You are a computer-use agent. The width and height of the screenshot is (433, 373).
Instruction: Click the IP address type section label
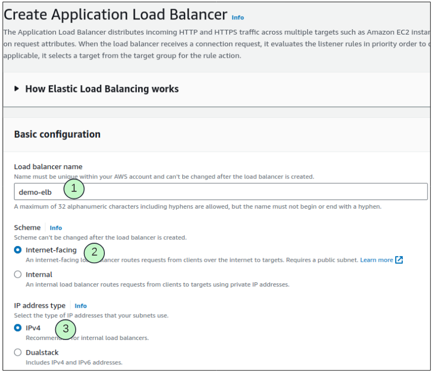click(x=40, y=306)
